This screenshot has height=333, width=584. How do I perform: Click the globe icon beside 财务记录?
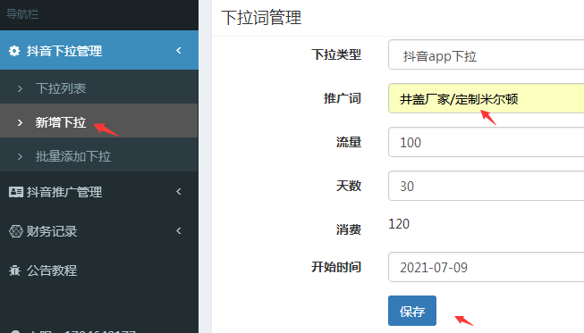tap(15, 231)
